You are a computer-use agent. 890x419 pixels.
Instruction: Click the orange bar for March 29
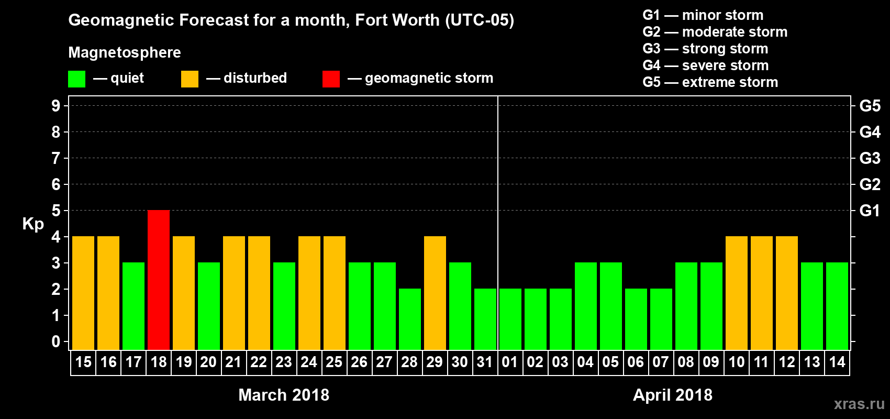pos(435,293)
